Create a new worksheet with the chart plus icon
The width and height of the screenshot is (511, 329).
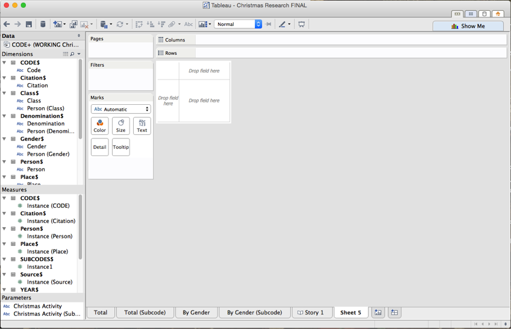[x=58, y=24]
